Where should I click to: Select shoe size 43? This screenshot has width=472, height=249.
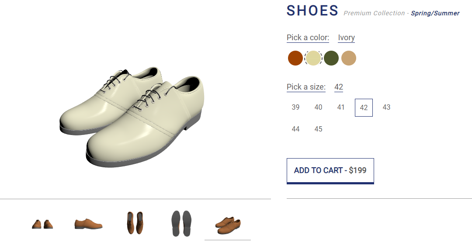click(x=386, y=107)
